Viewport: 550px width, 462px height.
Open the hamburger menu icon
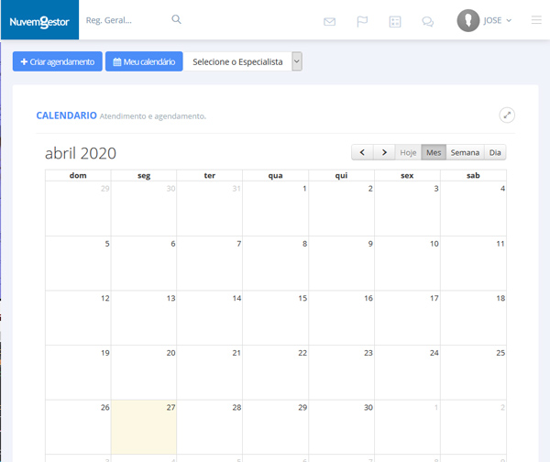click(536, 20)
